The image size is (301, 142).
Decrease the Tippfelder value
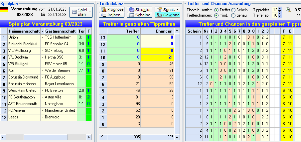tap(280, 11)
